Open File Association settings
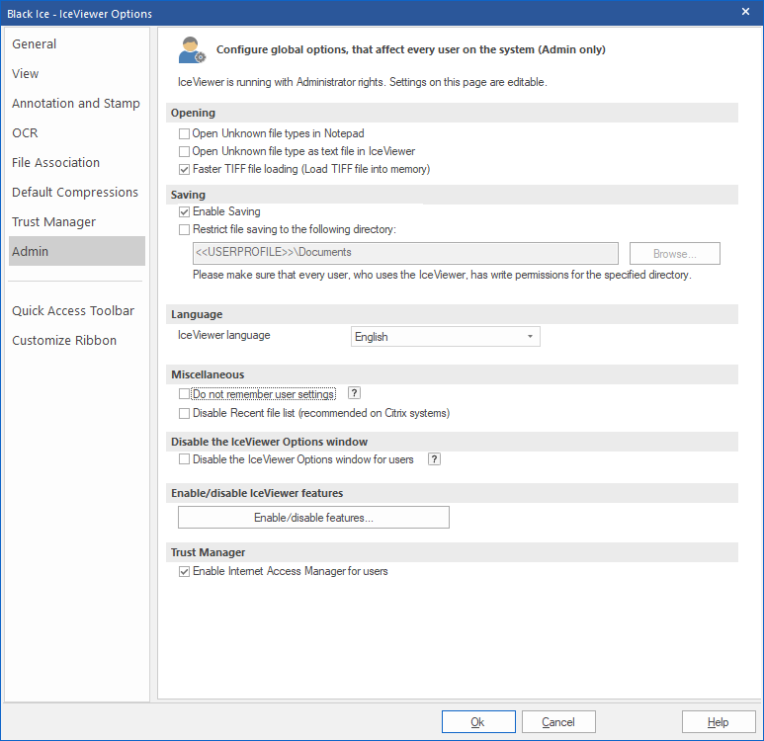 77,162
